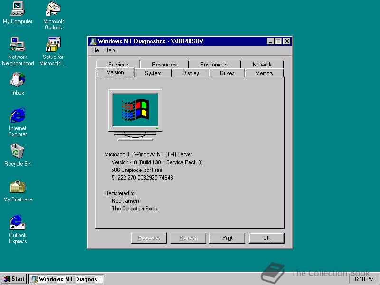
Task: Switch to the Display tab
Action: tap(190, 73)
